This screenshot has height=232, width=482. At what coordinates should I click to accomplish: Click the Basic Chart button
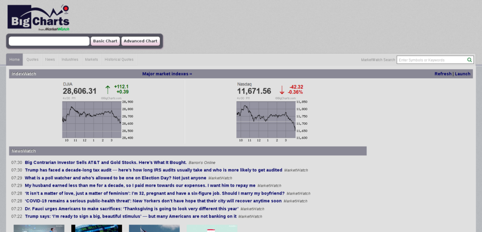[105, 41]
